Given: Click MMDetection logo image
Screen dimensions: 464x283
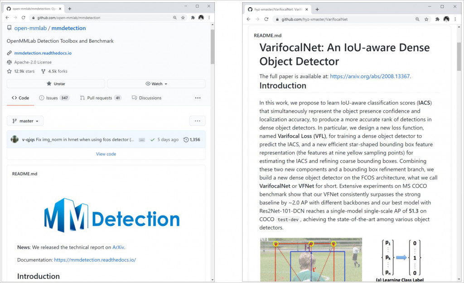Looking at the screenshot, I should click(x=112, y=215).
